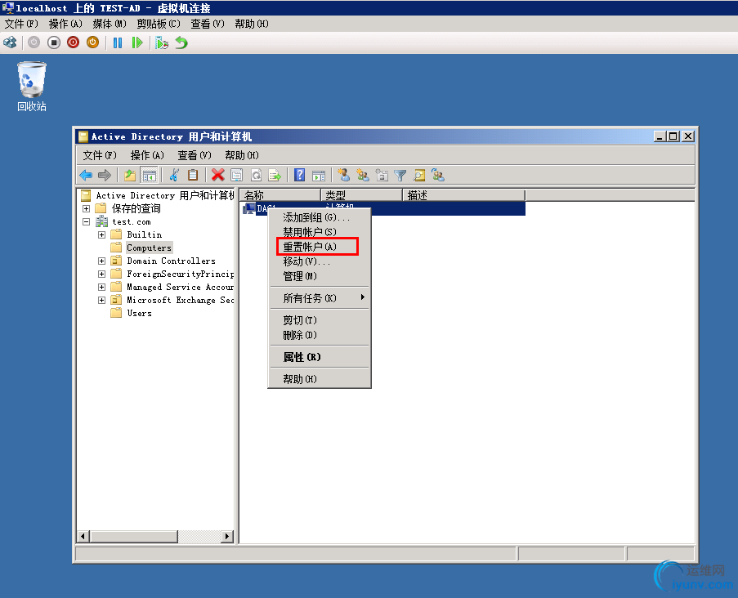Shut down the VM with the red power icon
This screenshot has height=598, width=738.
(x=73, y=42)
